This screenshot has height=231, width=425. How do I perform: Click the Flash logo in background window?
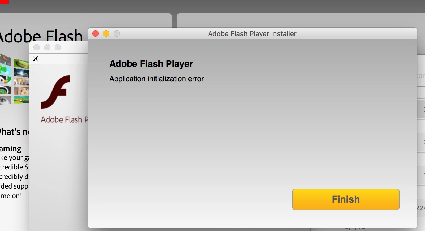coord(55,92)
